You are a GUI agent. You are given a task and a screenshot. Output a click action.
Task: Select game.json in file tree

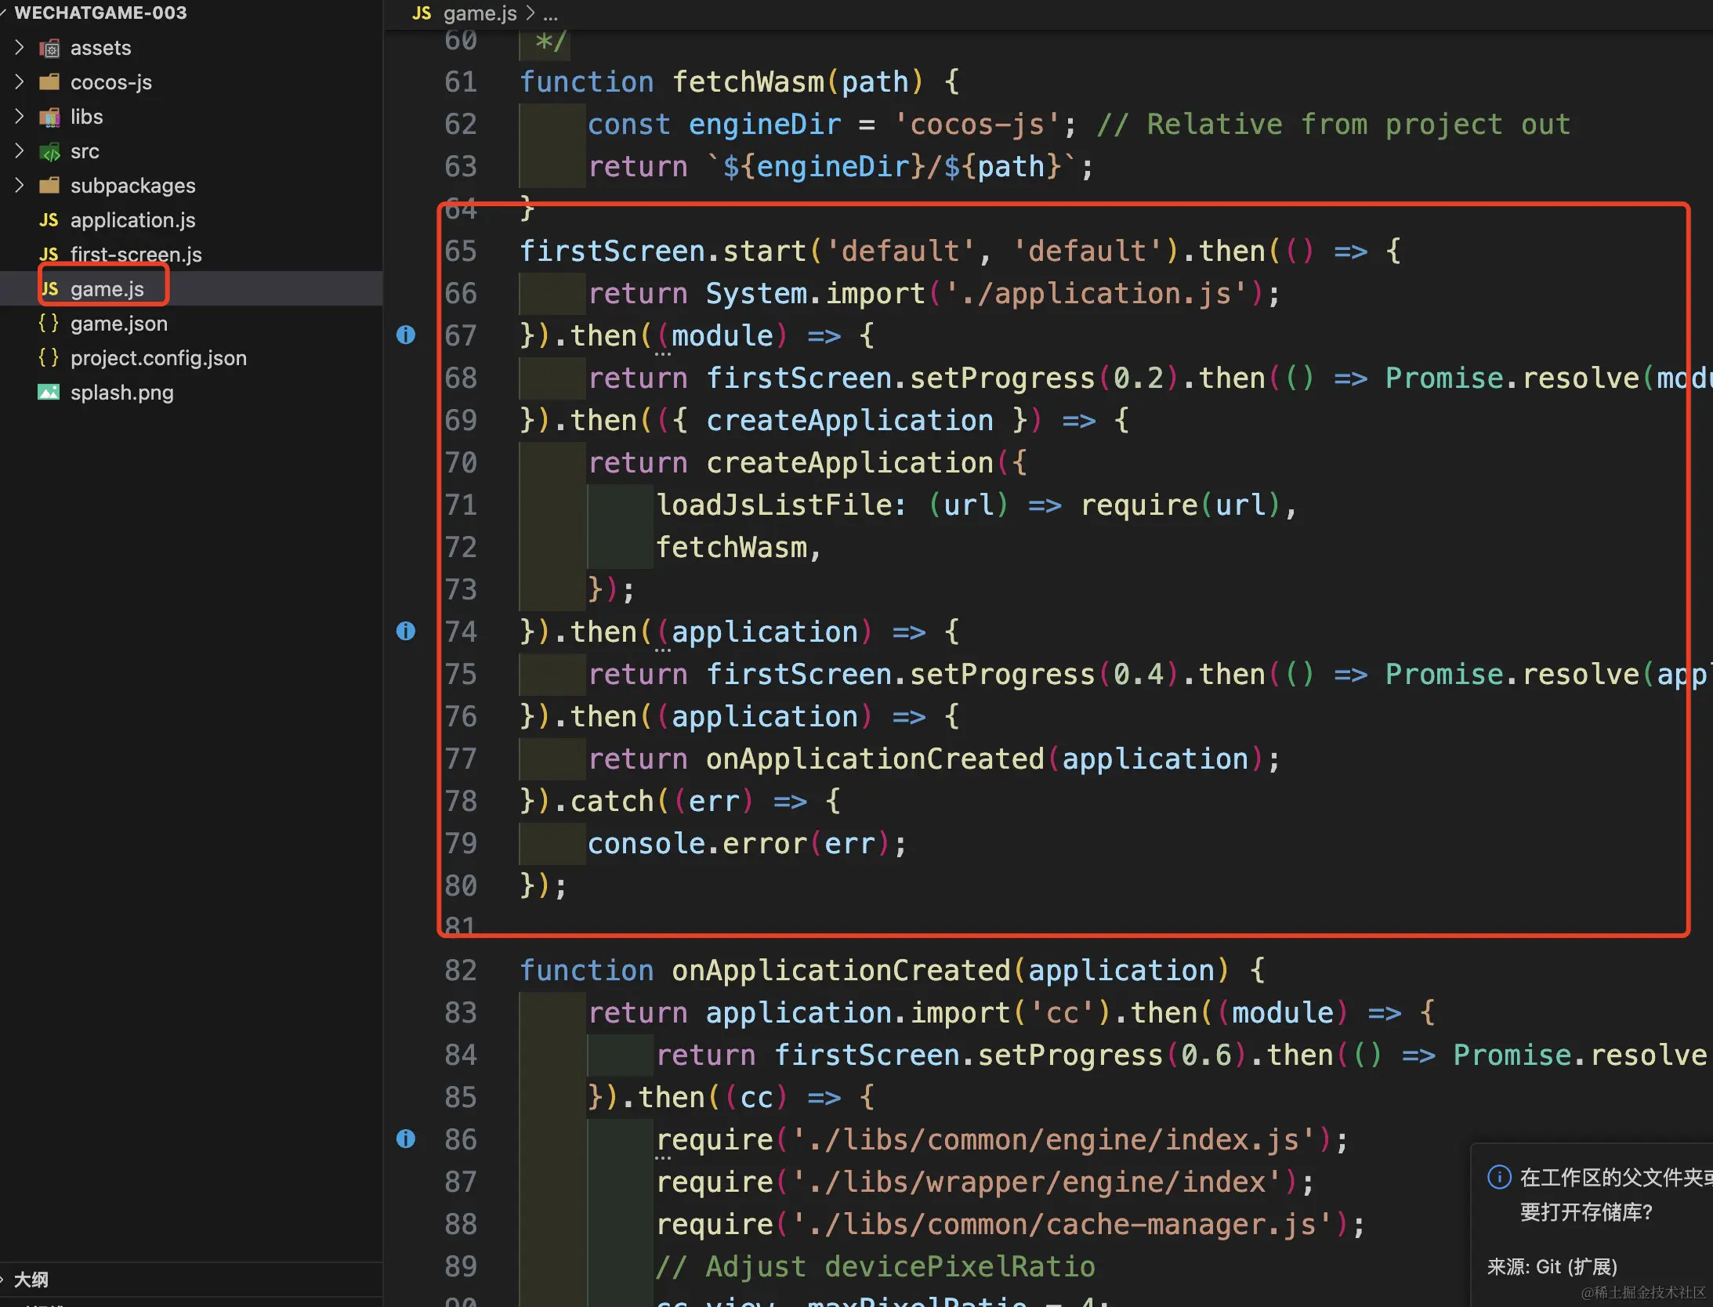[x=118, y=324]
